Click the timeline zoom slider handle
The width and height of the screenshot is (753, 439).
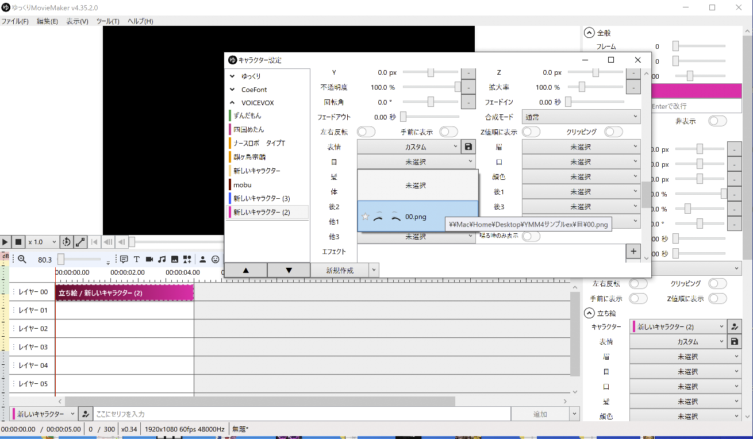click(x=61, y=259)
